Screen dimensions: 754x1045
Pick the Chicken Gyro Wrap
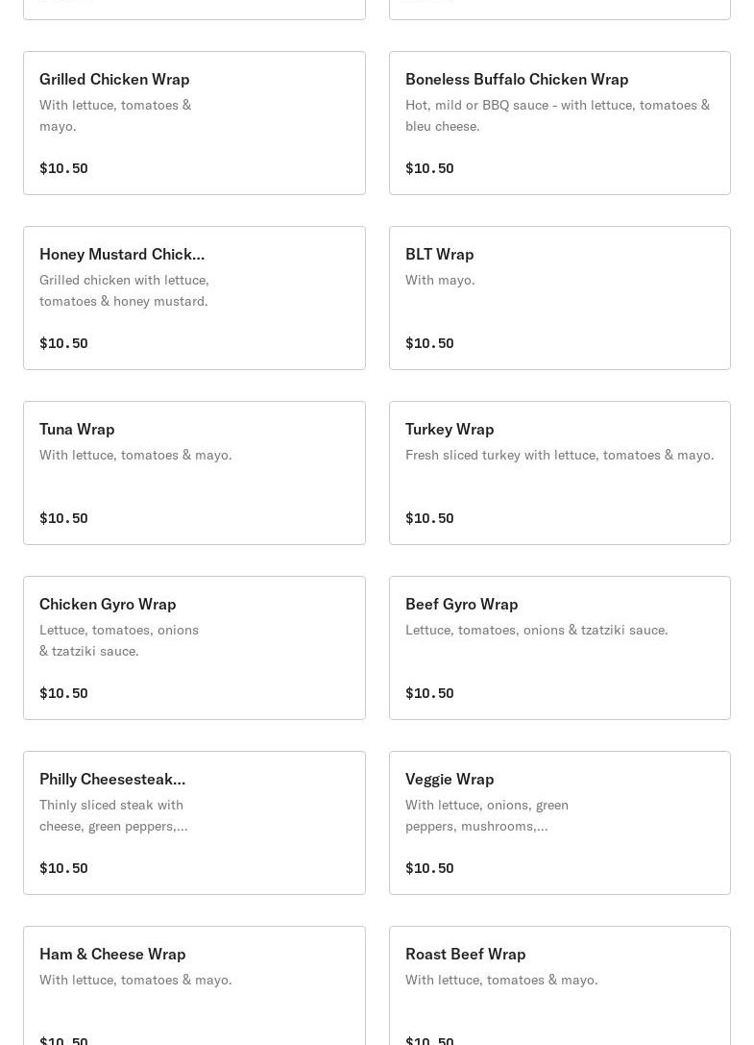tap(194, 648)
